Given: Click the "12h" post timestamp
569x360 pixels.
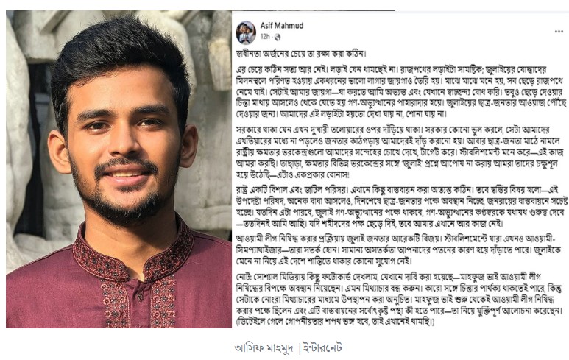Looking at the screenshot, I should pos(264,37).
